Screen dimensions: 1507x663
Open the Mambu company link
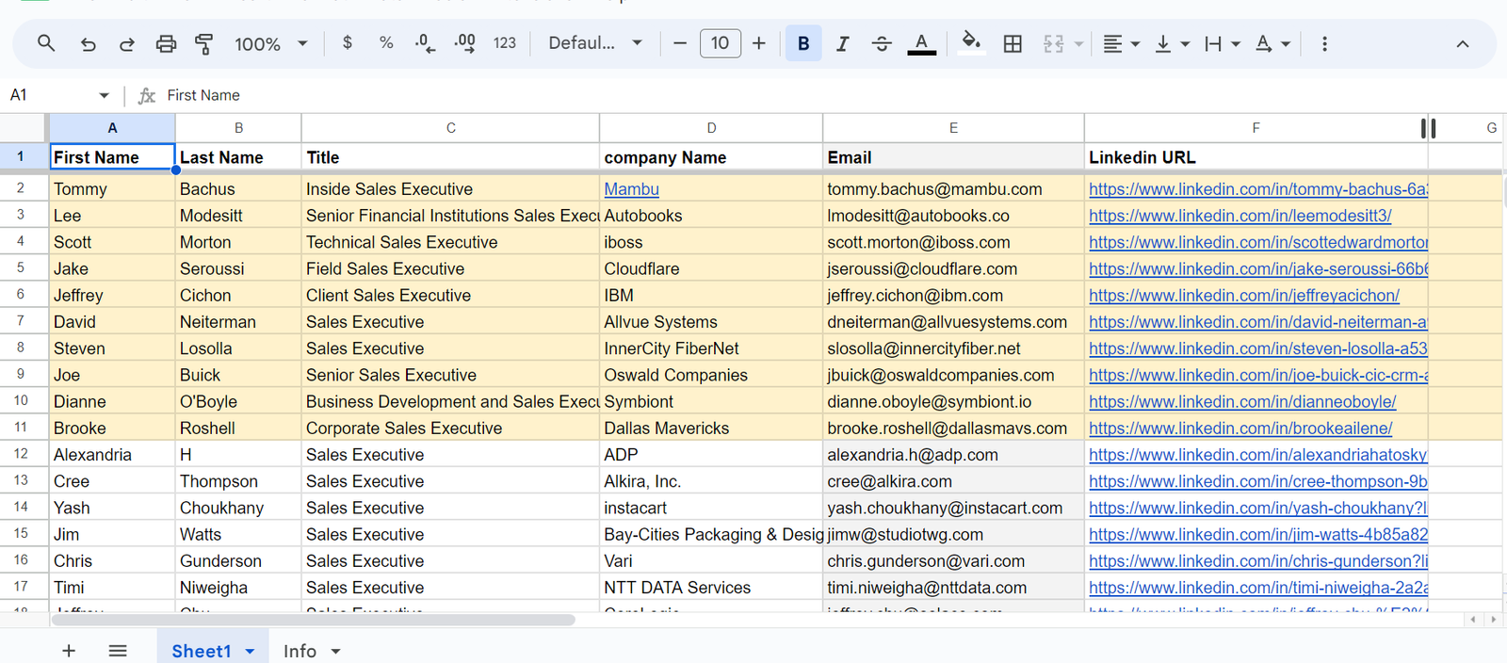(631, 189)
